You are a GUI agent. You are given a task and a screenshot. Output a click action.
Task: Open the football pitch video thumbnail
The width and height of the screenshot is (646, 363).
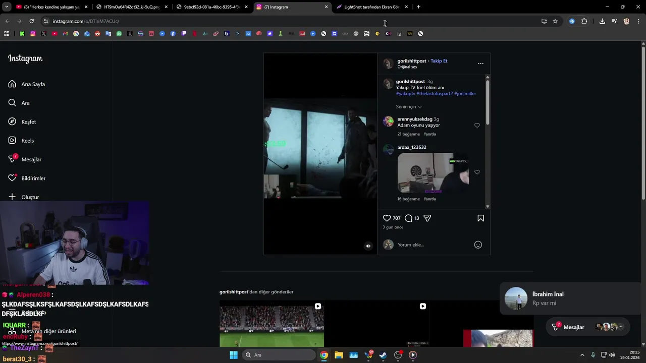pos(272,324)
